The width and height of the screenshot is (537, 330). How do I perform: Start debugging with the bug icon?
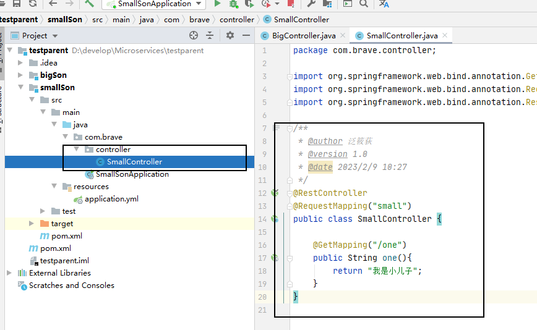click(x=233, y=4)
